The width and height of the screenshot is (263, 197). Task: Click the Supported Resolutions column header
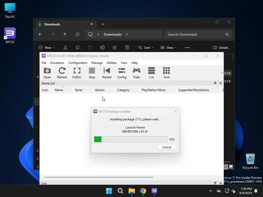coord(198,90)
